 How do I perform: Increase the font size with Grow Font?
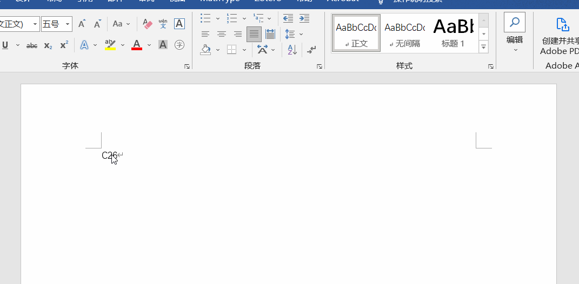click(x=82, y=24)
